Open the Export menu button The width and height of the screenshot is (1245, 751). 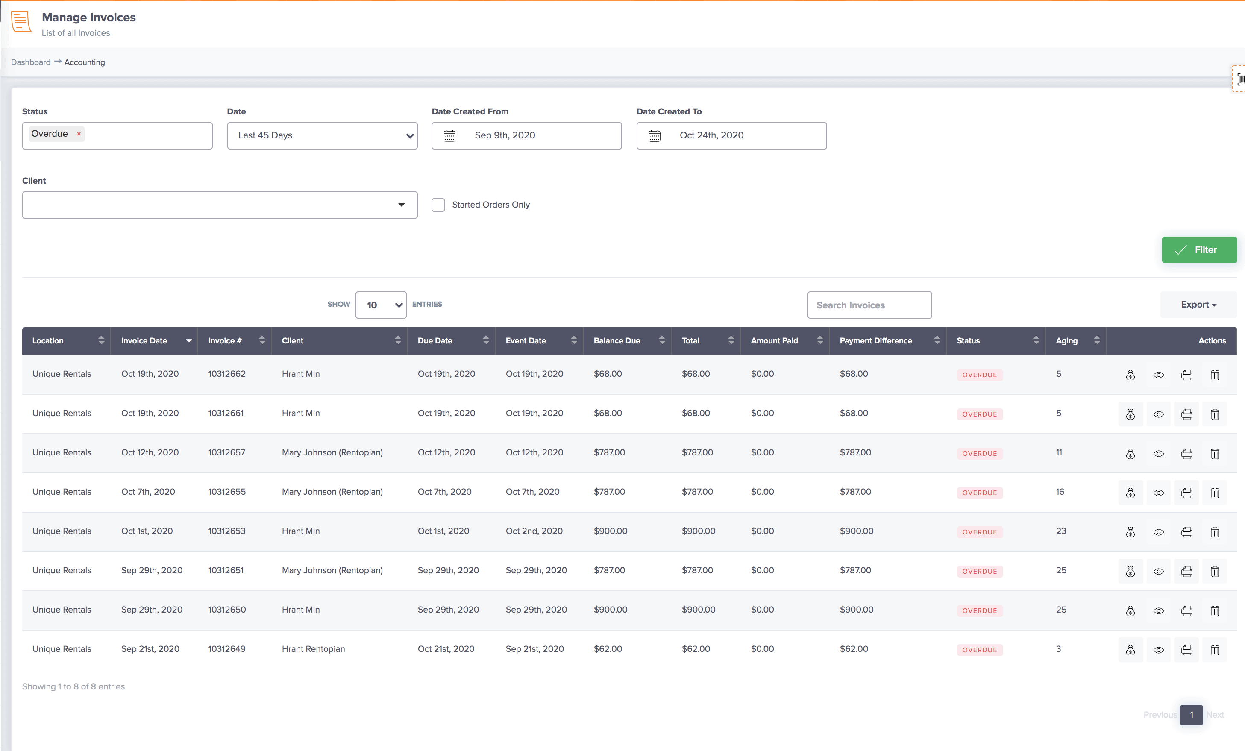(x=1198, y=305)
